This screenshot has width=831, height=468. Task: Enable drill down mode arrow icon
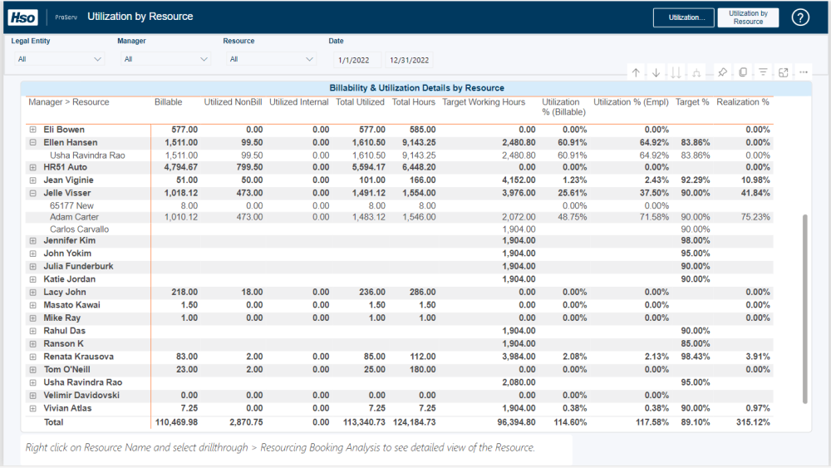pos(656,73)
